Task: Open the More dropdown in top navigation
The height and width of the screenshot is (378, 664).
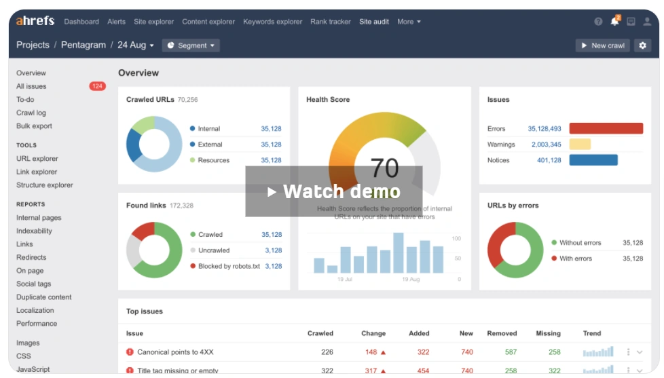Action: [409, 22]
